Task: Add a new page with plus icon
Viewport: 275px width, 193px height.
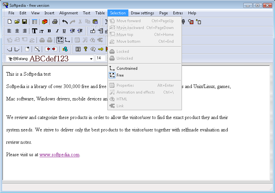Action: 27,49
